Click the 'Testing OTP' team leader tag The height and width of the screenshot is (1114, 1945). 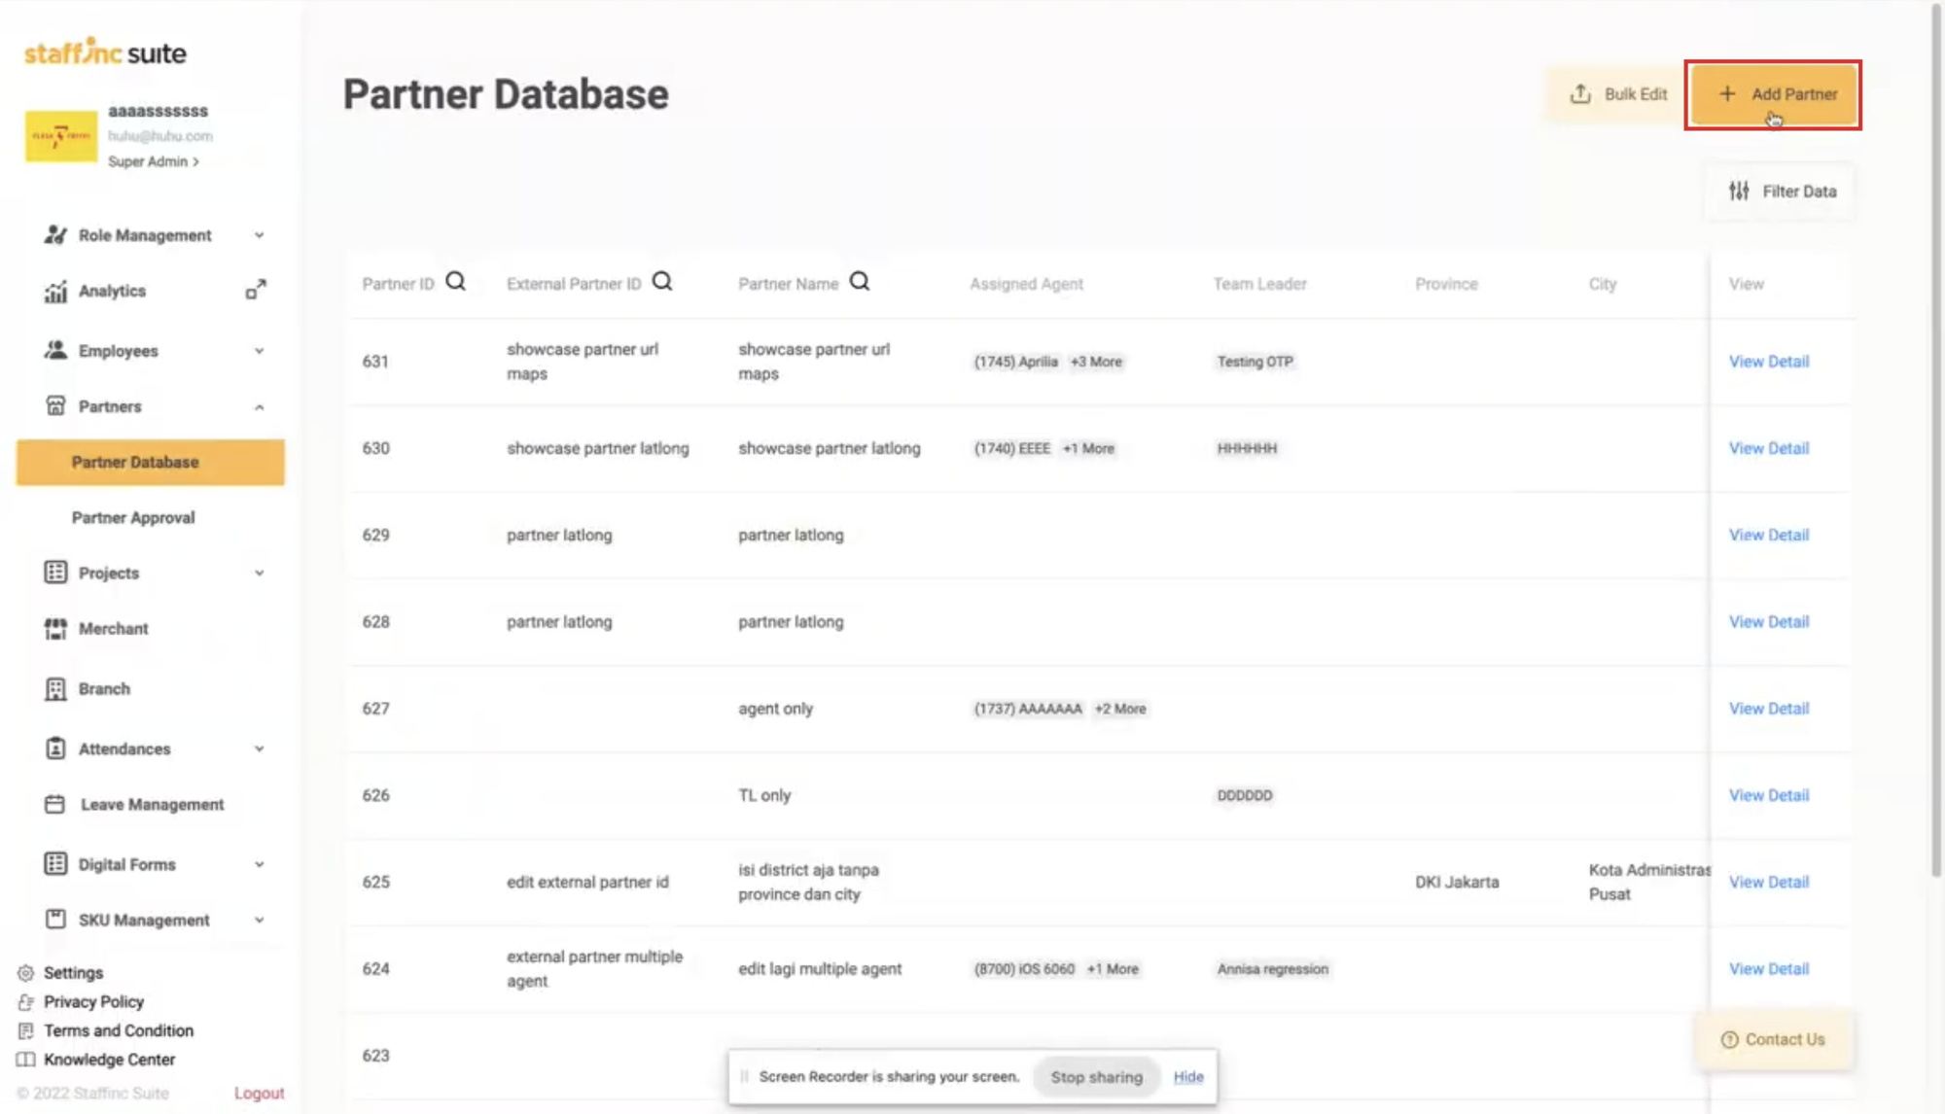click(1255, 362)
